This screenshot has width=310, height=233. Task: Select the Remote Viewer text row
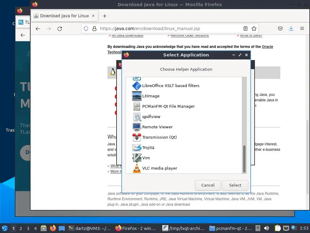[x=157, y=127]
